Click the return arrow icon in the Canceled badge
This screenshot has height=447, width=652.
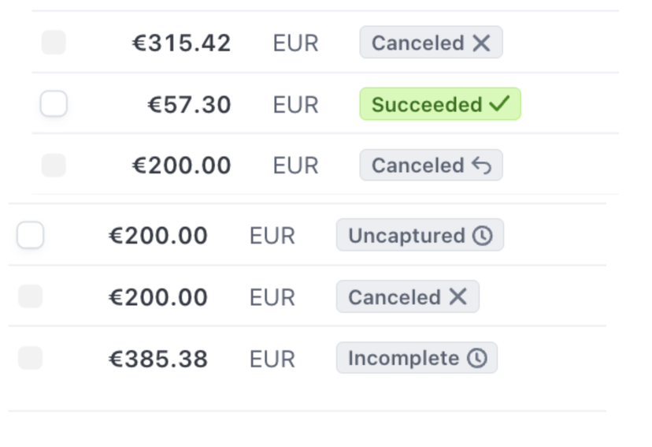tap(481, 166)
